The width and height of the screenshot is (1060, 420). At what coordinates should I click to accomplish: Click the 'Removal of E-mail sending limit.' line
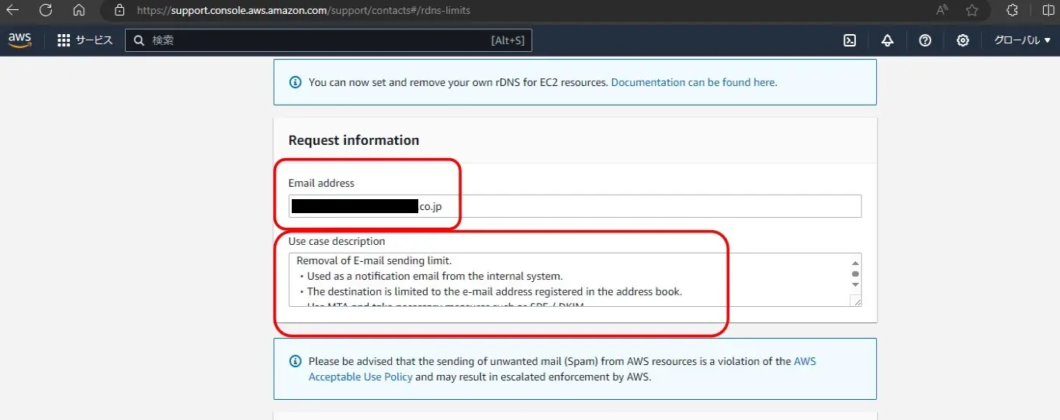(374, 260)
